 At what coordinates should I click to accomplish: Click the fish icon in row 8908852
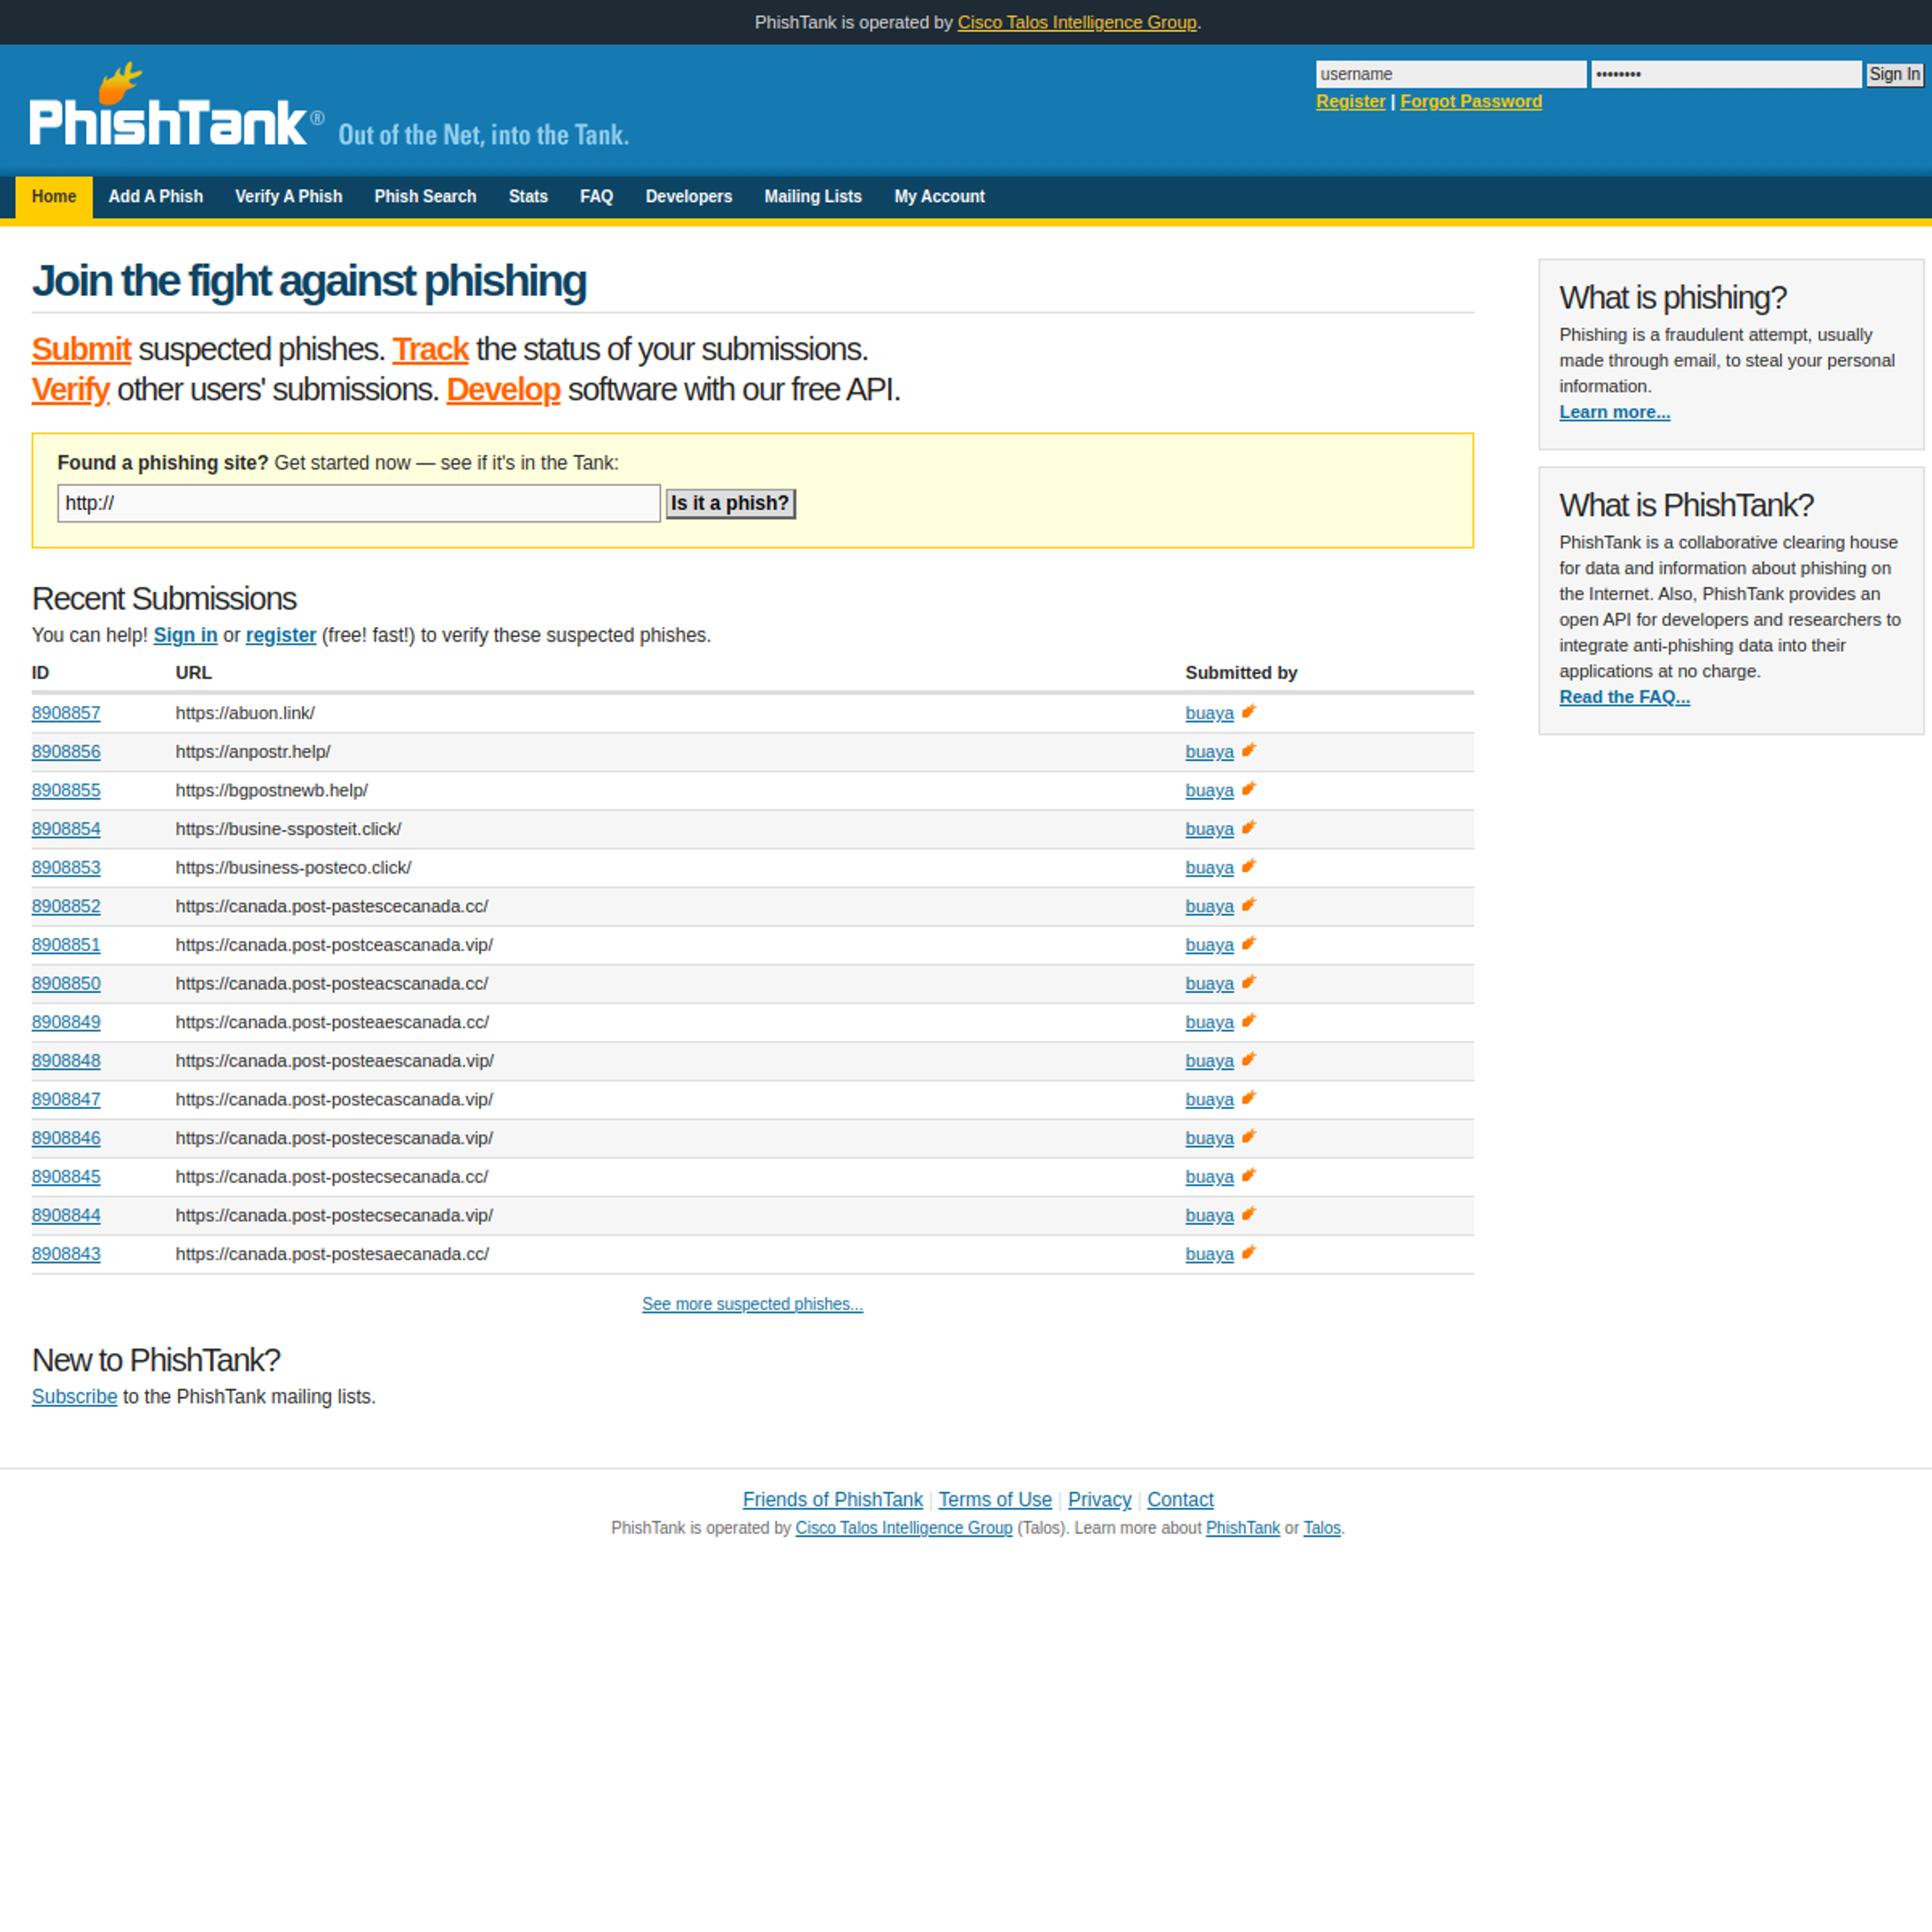click(1248, 905)
